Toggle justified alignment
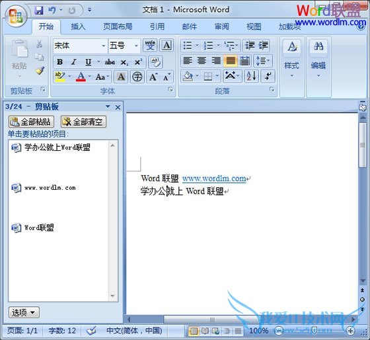This screenshot has height=340, width=370. tap(231, 60)
